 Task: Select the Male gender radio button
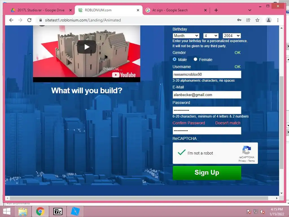click(x=174, y=59)
